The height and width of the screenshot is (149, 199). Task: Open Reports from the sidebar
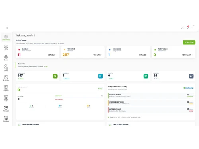pos(6,88)
